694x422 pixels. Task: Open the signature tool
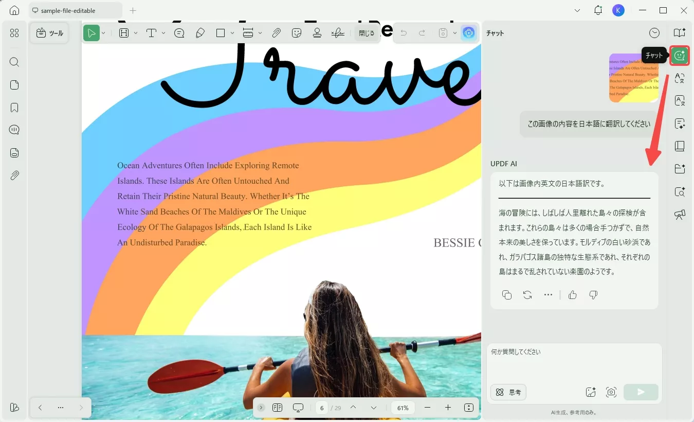click(338, 33)
